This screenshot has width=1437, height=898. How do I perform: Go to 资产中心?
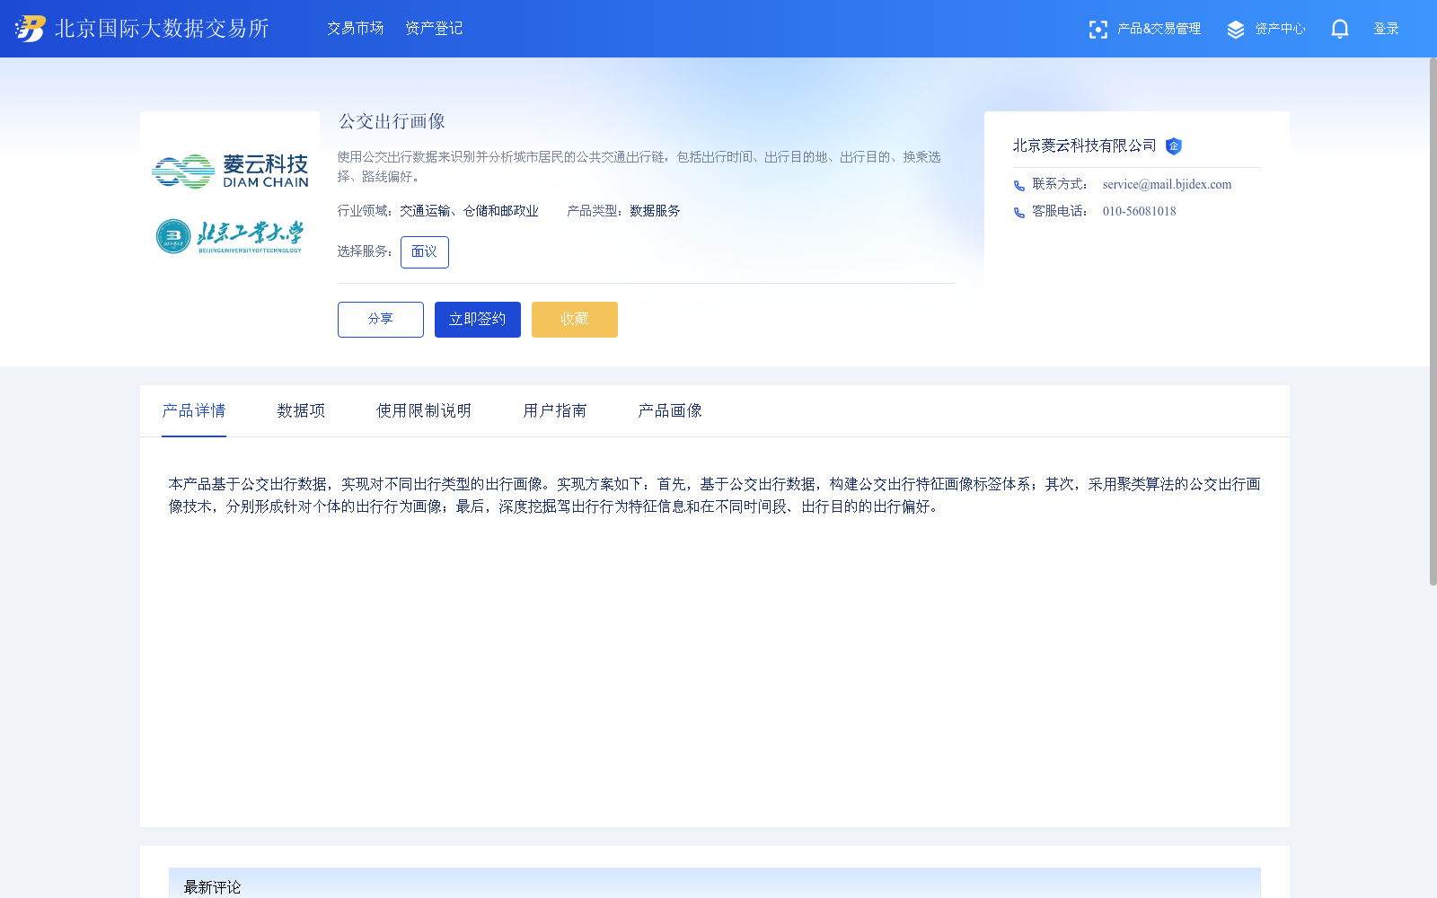1280,29
